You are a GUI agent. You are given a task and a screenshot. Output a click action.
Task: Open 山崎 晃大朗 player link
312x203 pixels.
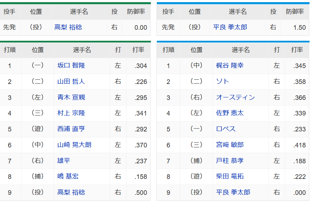(x=74, y=145)
